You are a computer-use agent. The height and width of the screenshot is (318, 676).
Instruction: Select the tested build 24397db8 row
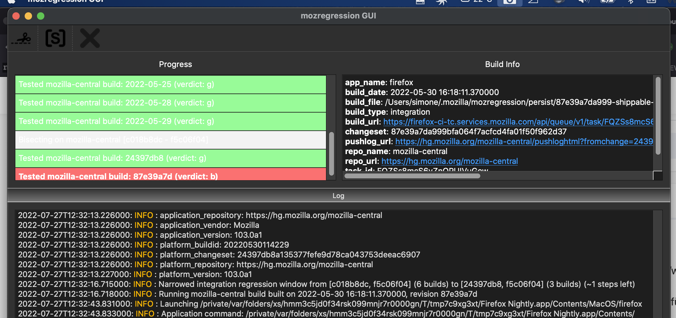(x=170, y=158)
